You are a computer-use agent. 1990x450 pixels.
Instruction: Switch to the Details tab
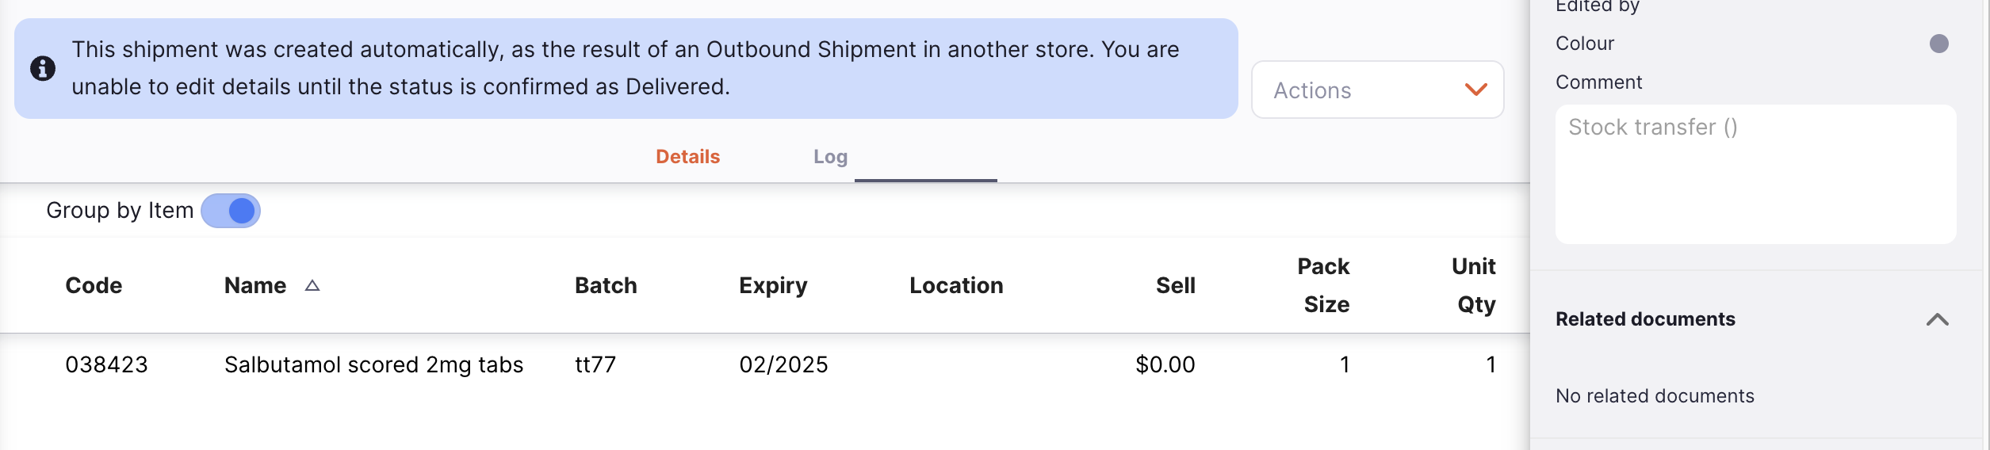tap(687, 157)
